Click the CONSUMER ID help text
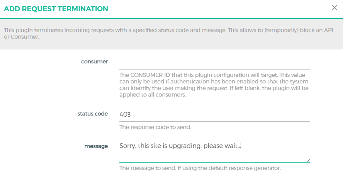 (214, 85)
